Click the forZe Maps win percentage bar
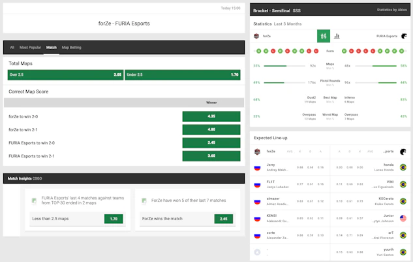Viewport: 413px width, 262px height. pyautogui.click(x=284, y=66)
